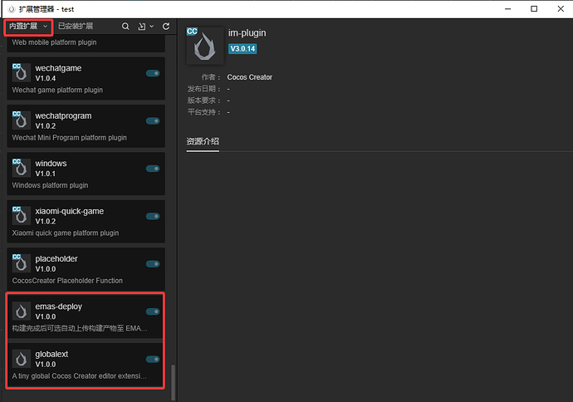
Task: Refresh the extension list
Action: click(166, 27)
